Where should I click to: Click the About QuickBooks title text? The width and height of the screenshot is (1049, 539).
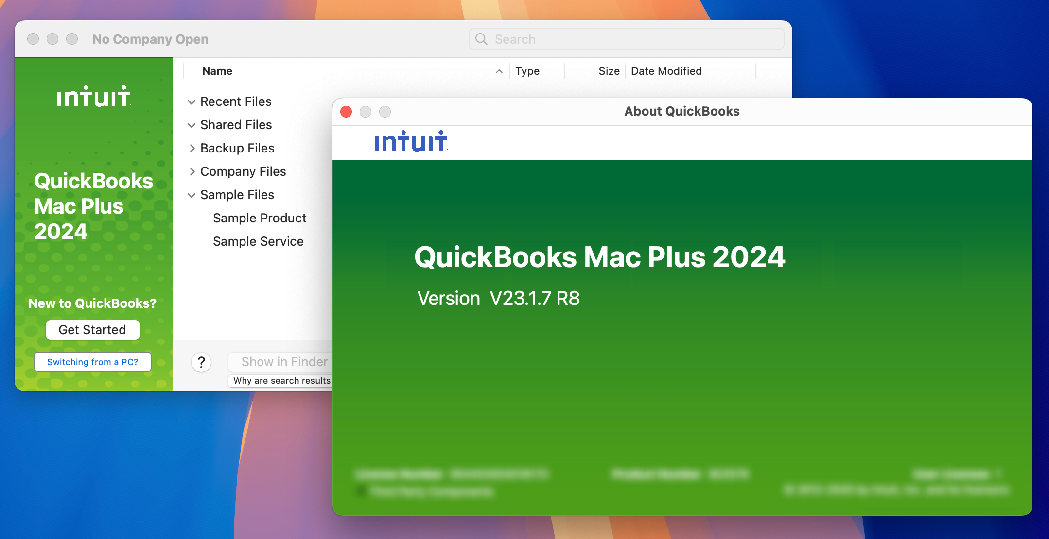[x=682, y=111]
